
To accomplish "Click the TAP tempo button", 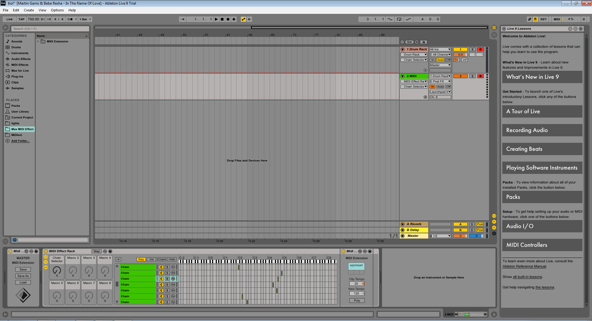I will point(21,19).
